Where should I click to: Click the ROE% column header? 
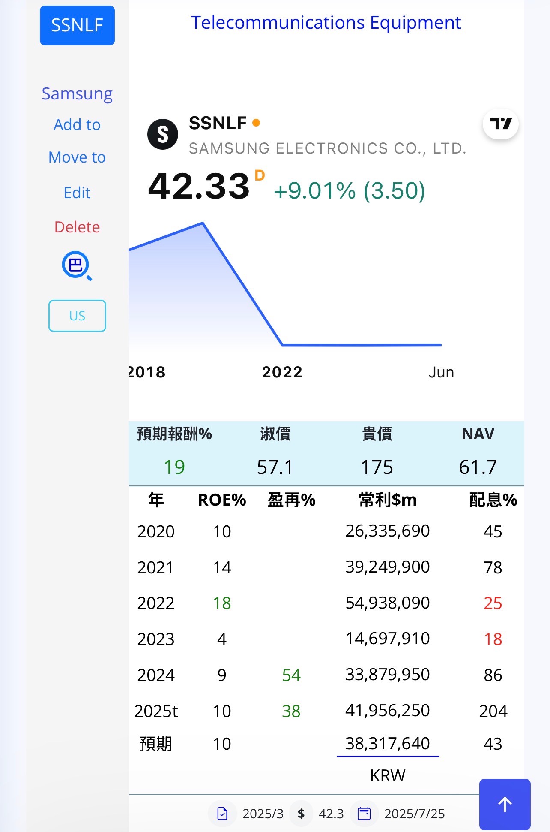pyautogui.click(x=222, y=500)
